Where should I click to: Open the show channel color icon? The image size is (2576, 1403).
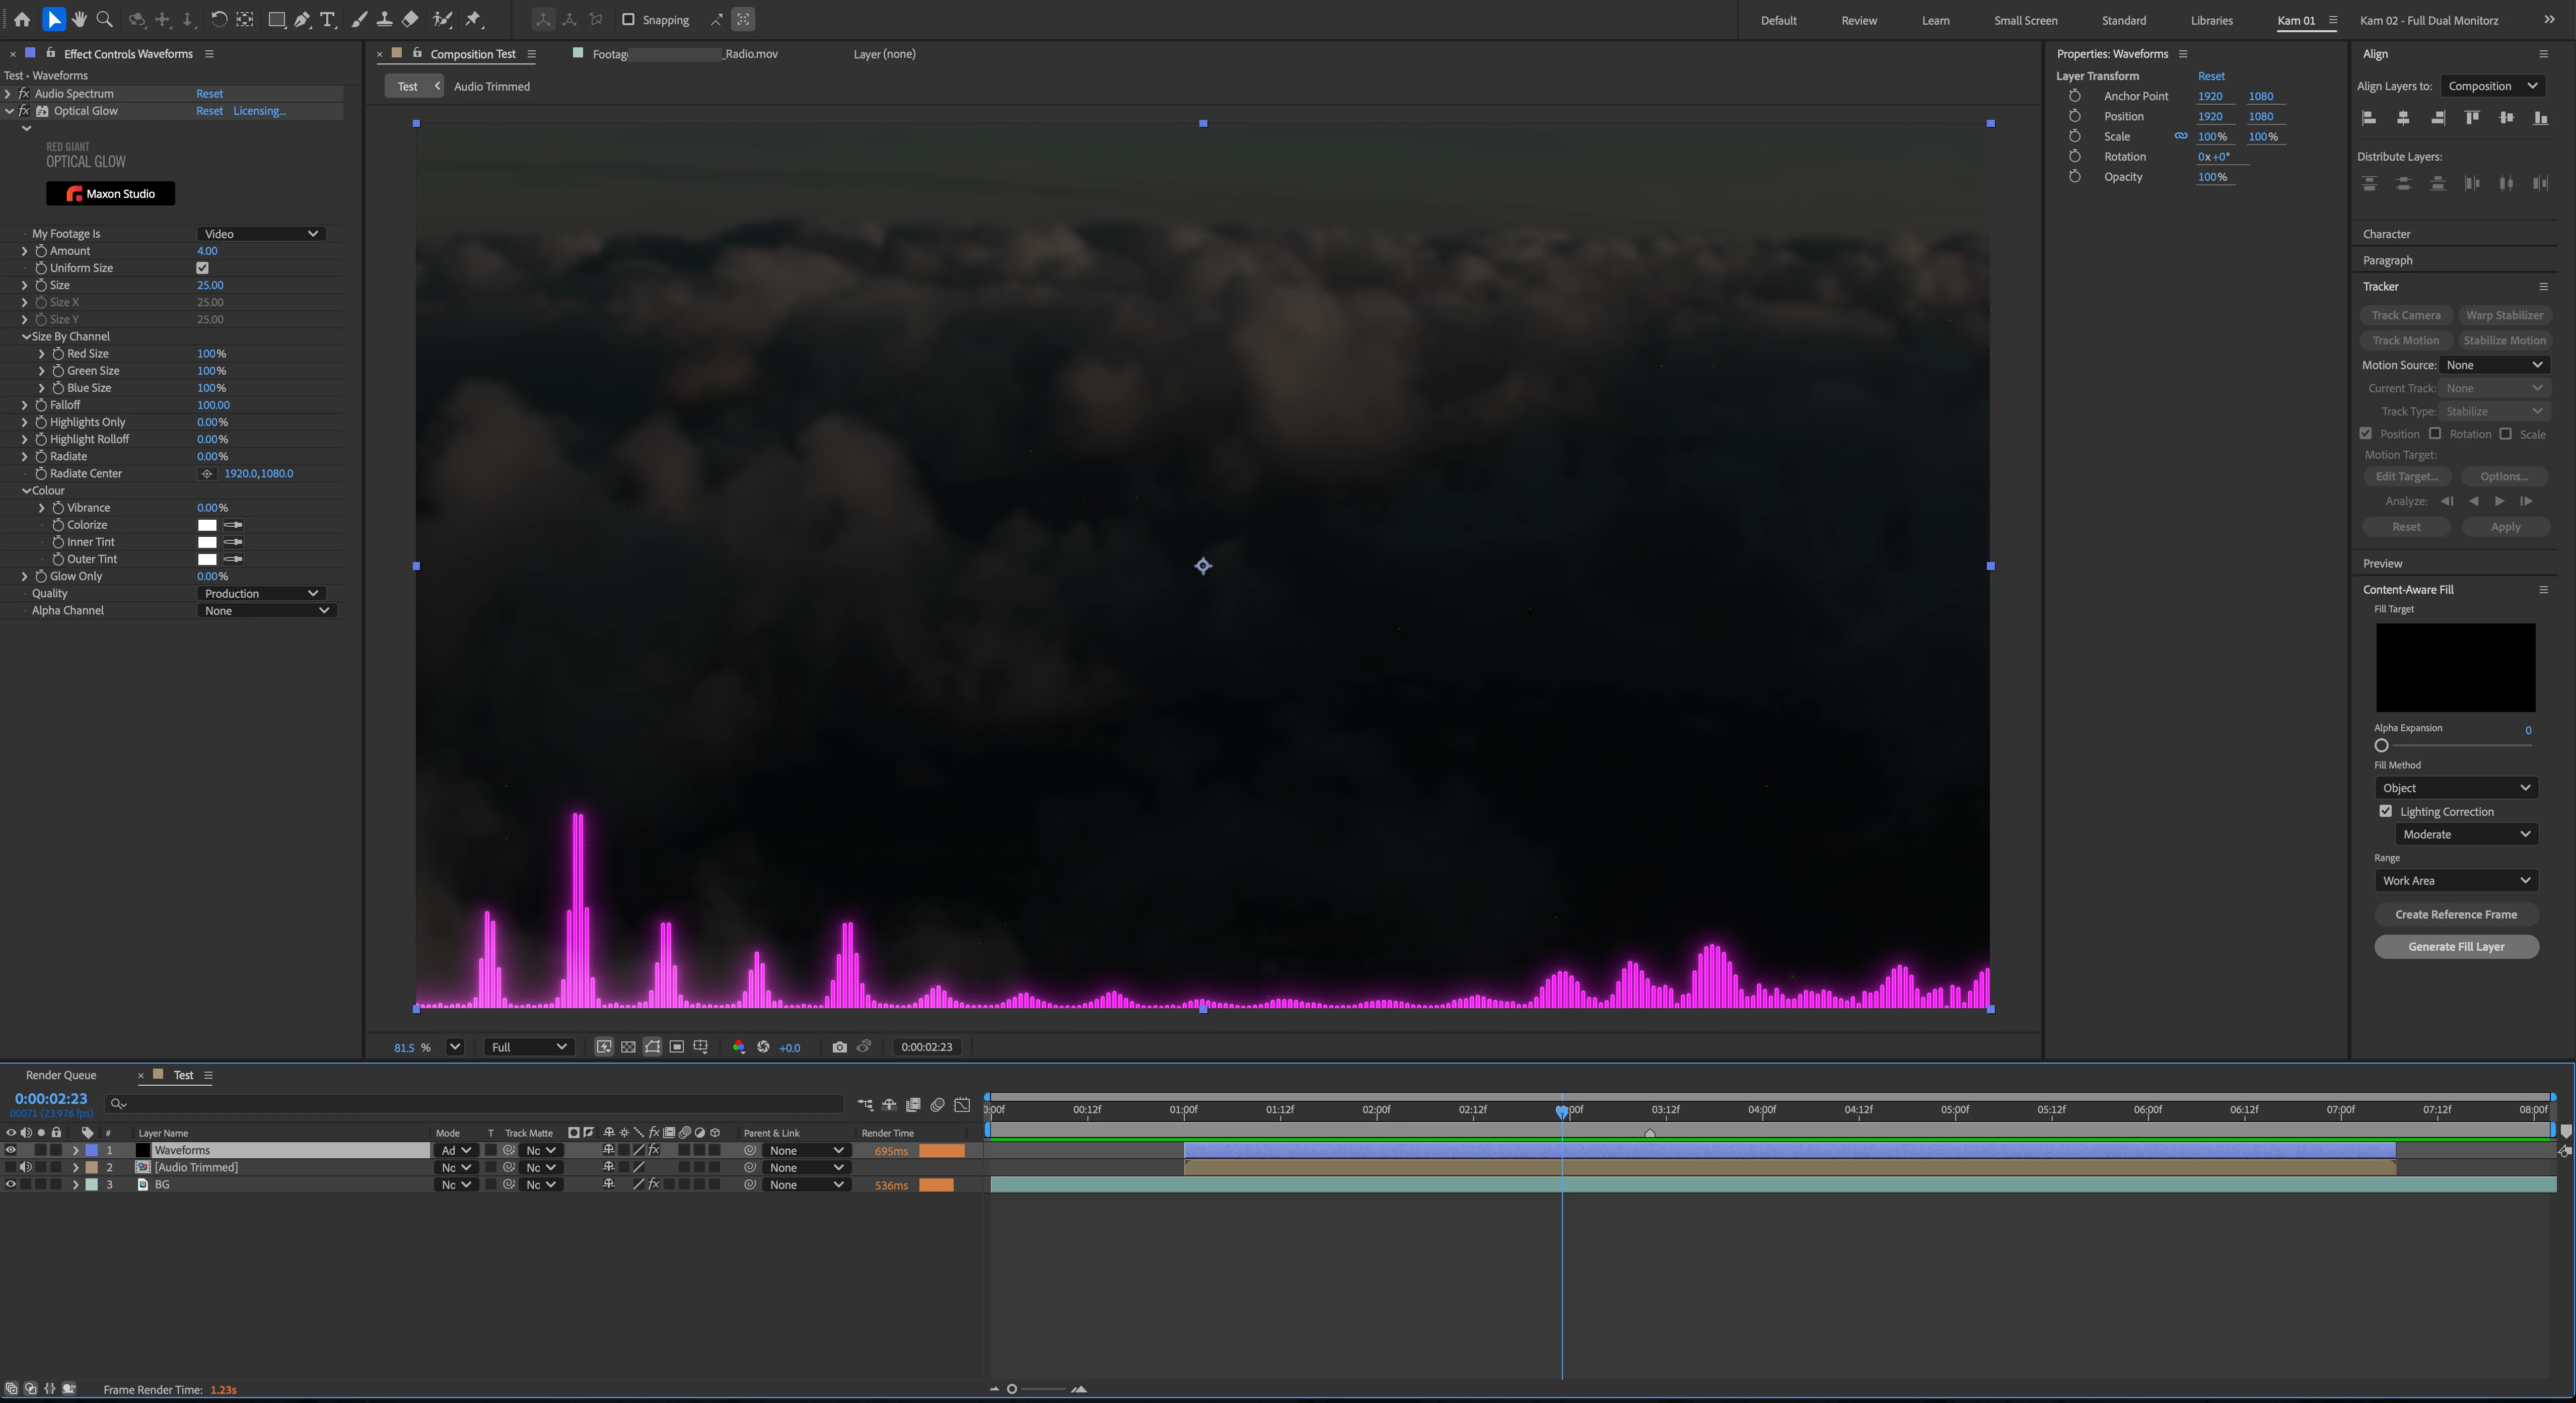(739, 1047)
